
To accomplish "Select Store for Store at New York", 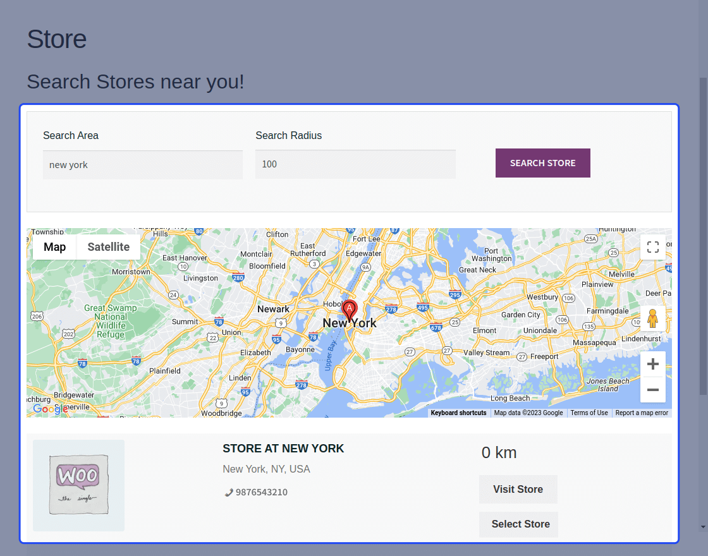I will point(518,524).
